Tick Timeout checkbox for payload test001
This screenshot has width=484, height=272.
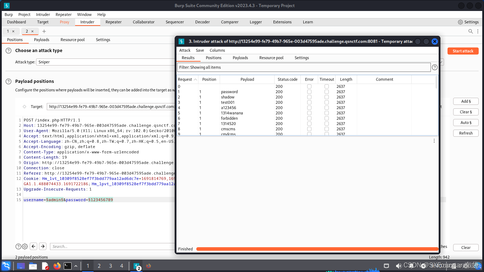(327, 102)
